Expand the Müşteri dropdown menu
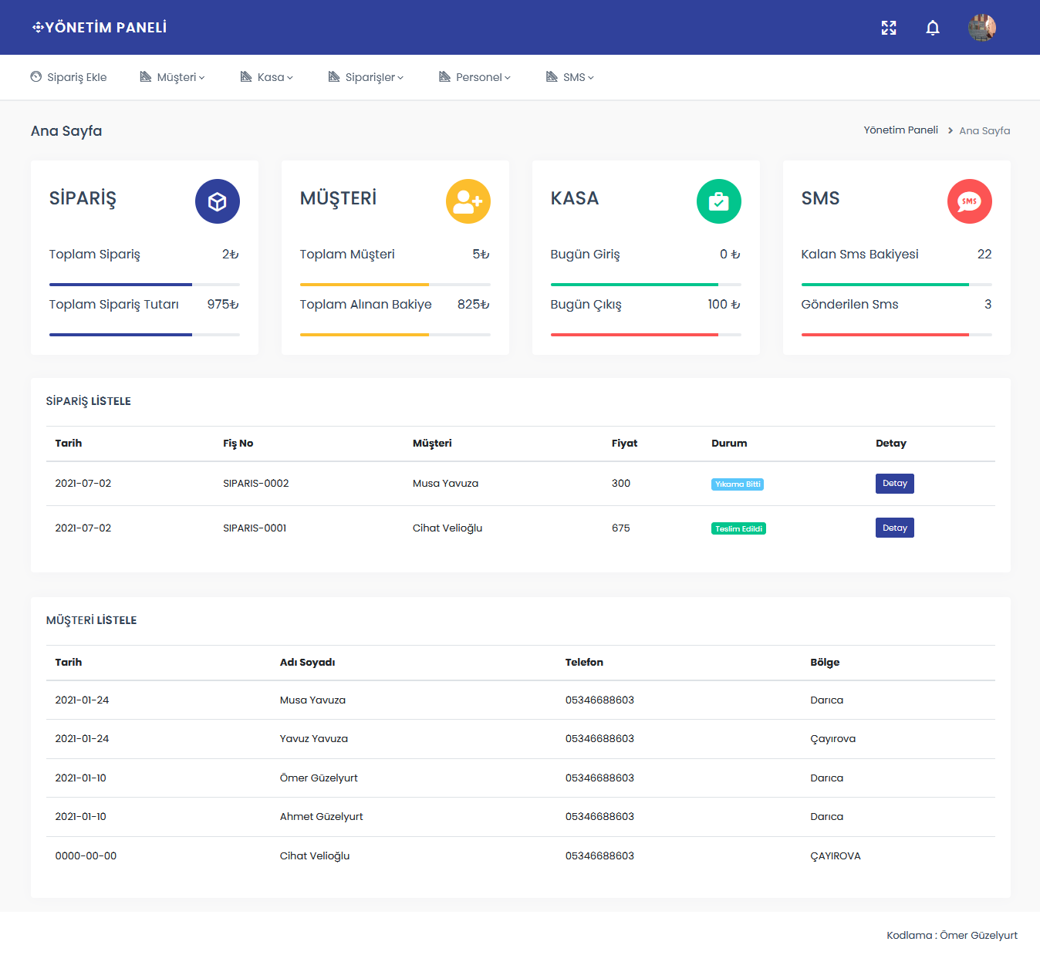The image size is (1040, 955). pyautogui.click(x=173, y=77)
